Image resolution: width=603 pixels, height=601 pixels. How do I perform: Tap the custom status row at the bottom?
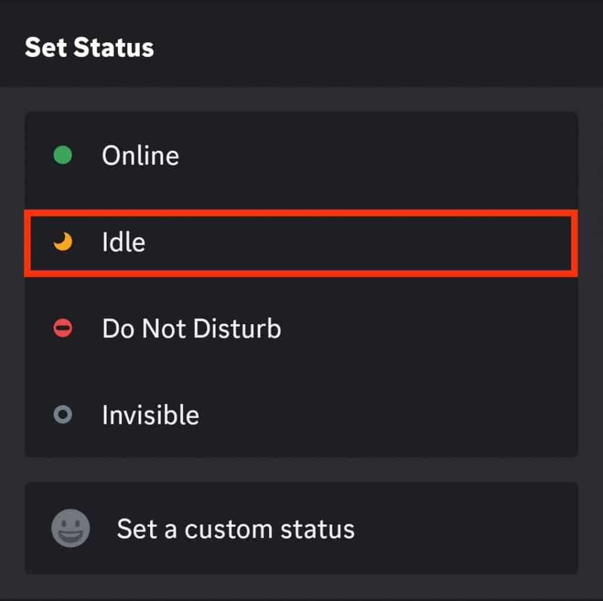301,528
